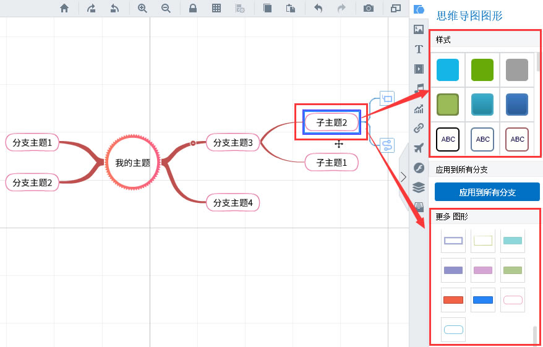This screenshot has height=347, width=543.
Task: Open the layers icon in sidebar
Action: pos(419,187)
